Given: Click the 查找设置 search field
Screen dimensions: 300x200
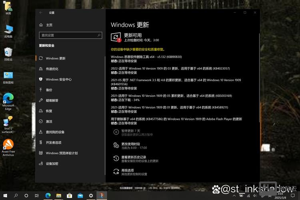Looking at the screenshot, I should 70,35.
